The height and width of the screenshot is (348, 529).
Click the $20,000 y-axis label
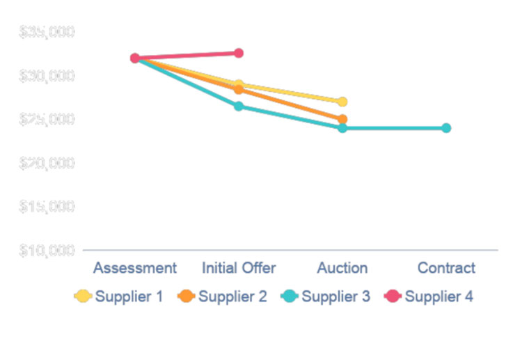[47, 163]
